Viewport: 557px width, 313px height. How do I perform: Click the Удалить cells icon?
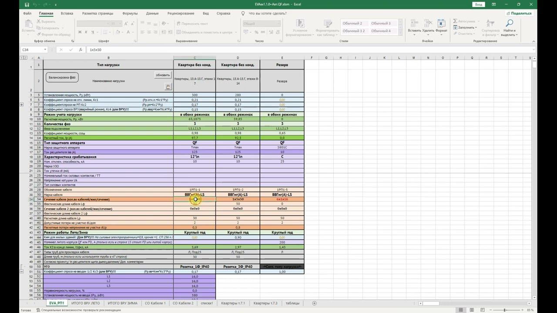428,26
